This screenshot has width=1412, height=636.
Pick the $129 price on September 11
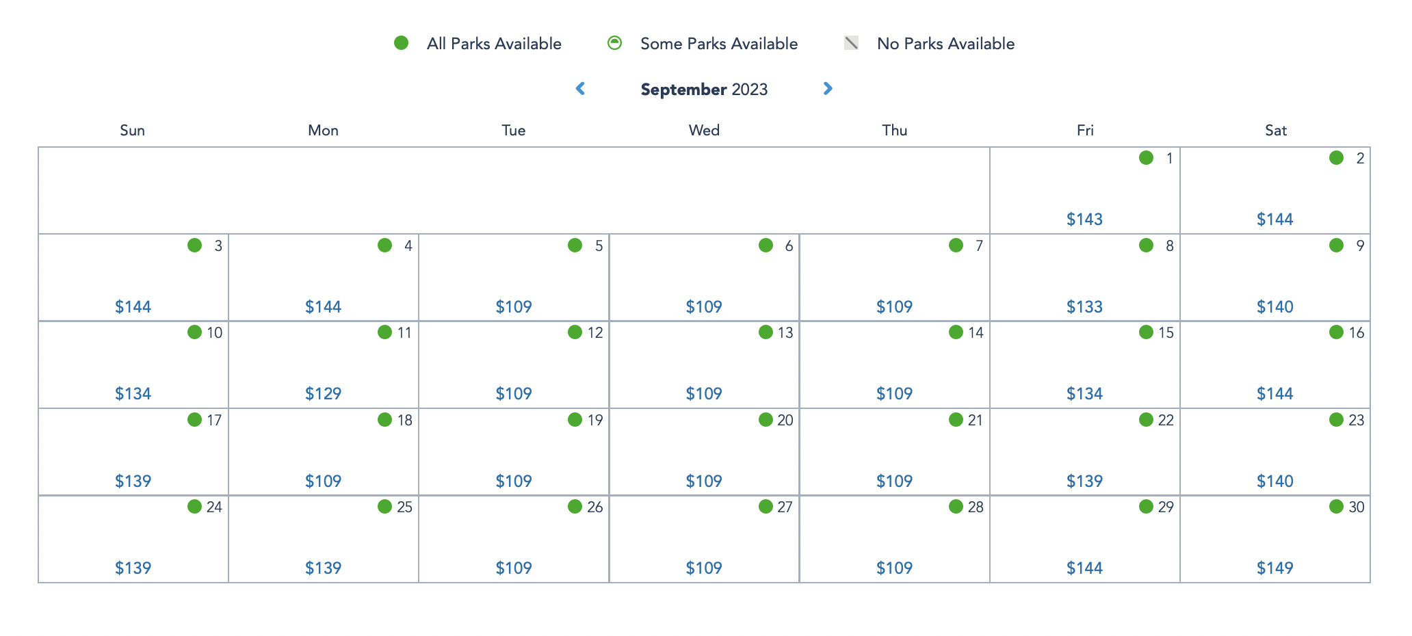pos(323,394)
